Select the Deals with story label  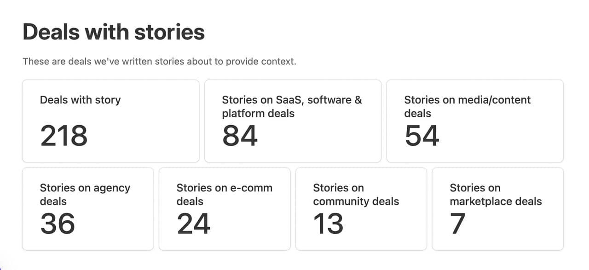(80, 100)
